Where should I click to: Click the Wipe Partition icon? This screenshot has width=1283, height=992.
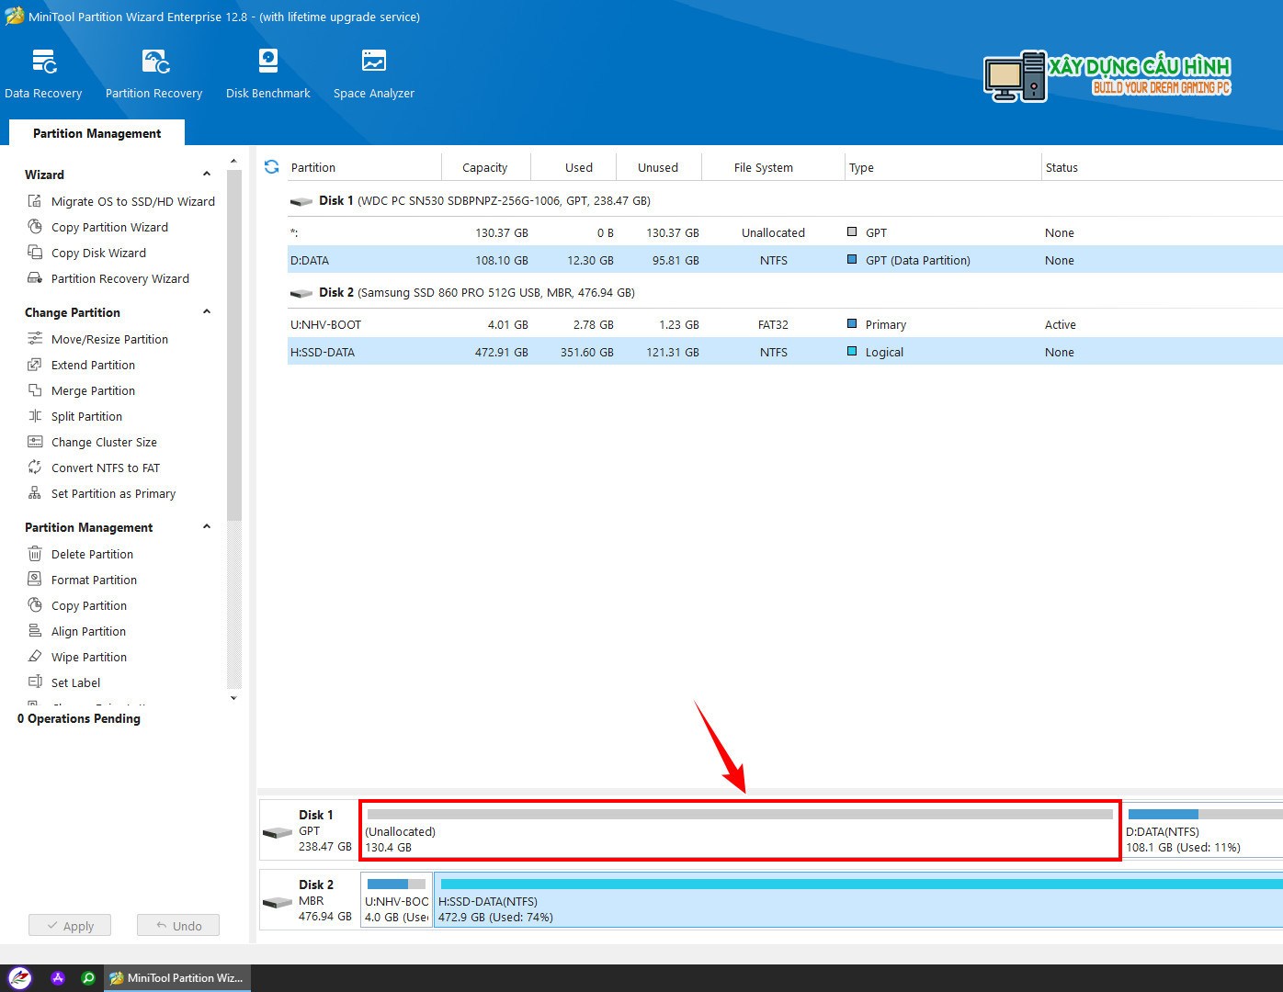35,657
